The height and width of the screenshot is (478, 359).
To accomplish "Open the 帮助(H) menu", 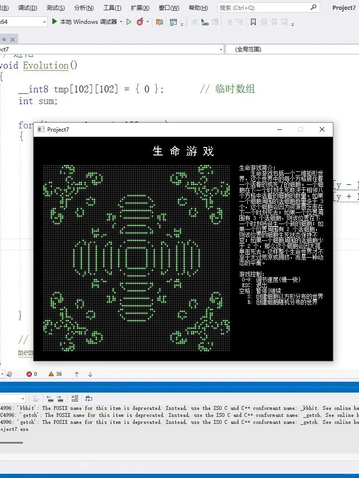I will coord(198,7).
